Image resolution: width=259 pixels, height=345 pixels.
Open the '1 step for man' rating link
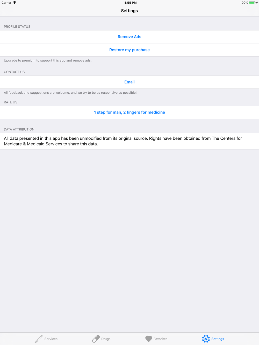pyautogui.click(x=129, y=112)
